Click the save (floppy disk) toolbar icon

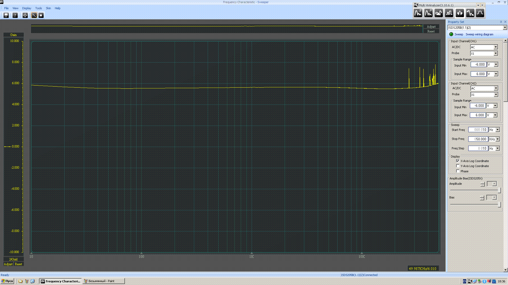pyautogui.click(x=6, y=15)
